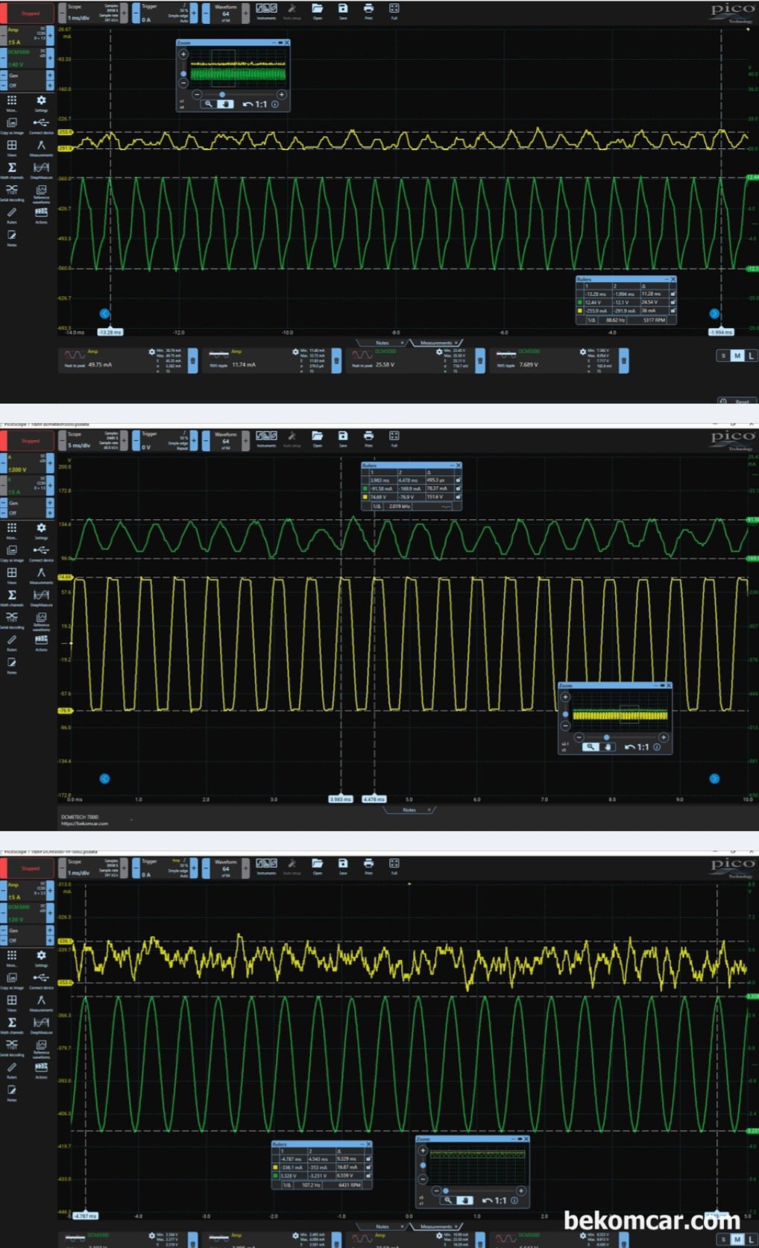The width and height of the screenshot is (759, 1248).
Task: Open Math channels icon in bottom window
Action: (12, 1022)
